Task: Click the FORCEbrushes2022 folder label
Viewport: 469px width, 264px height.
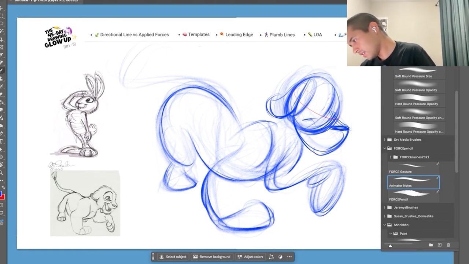Action: [x=414, y=157]
